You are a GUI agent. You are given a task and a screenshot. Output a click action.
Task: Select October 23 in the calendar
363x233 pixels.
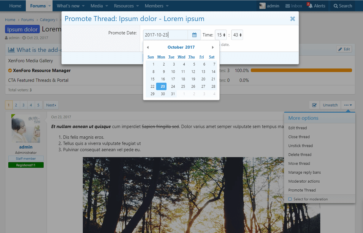pyautogui.click(x=161, y=87)
